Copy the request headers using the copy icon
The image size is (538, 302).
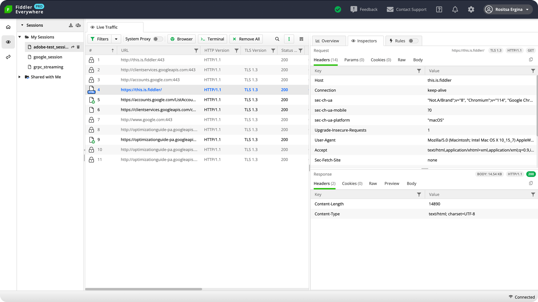531,59
